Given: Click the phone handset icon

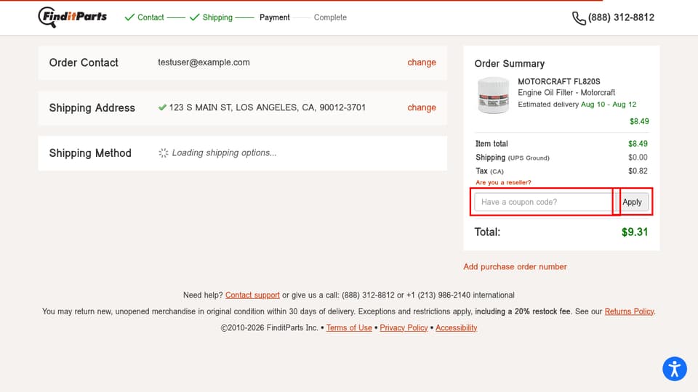Looking at the screenshot, I should pos(579,17).
